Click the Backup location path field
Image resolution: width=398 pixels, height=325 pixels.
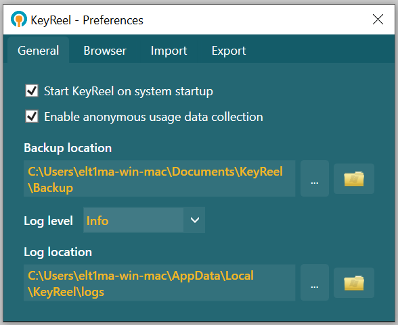coord(160,178)
